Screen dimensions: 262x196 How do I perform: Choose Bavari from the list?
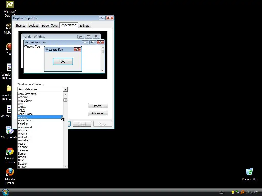tap(40, 157)
